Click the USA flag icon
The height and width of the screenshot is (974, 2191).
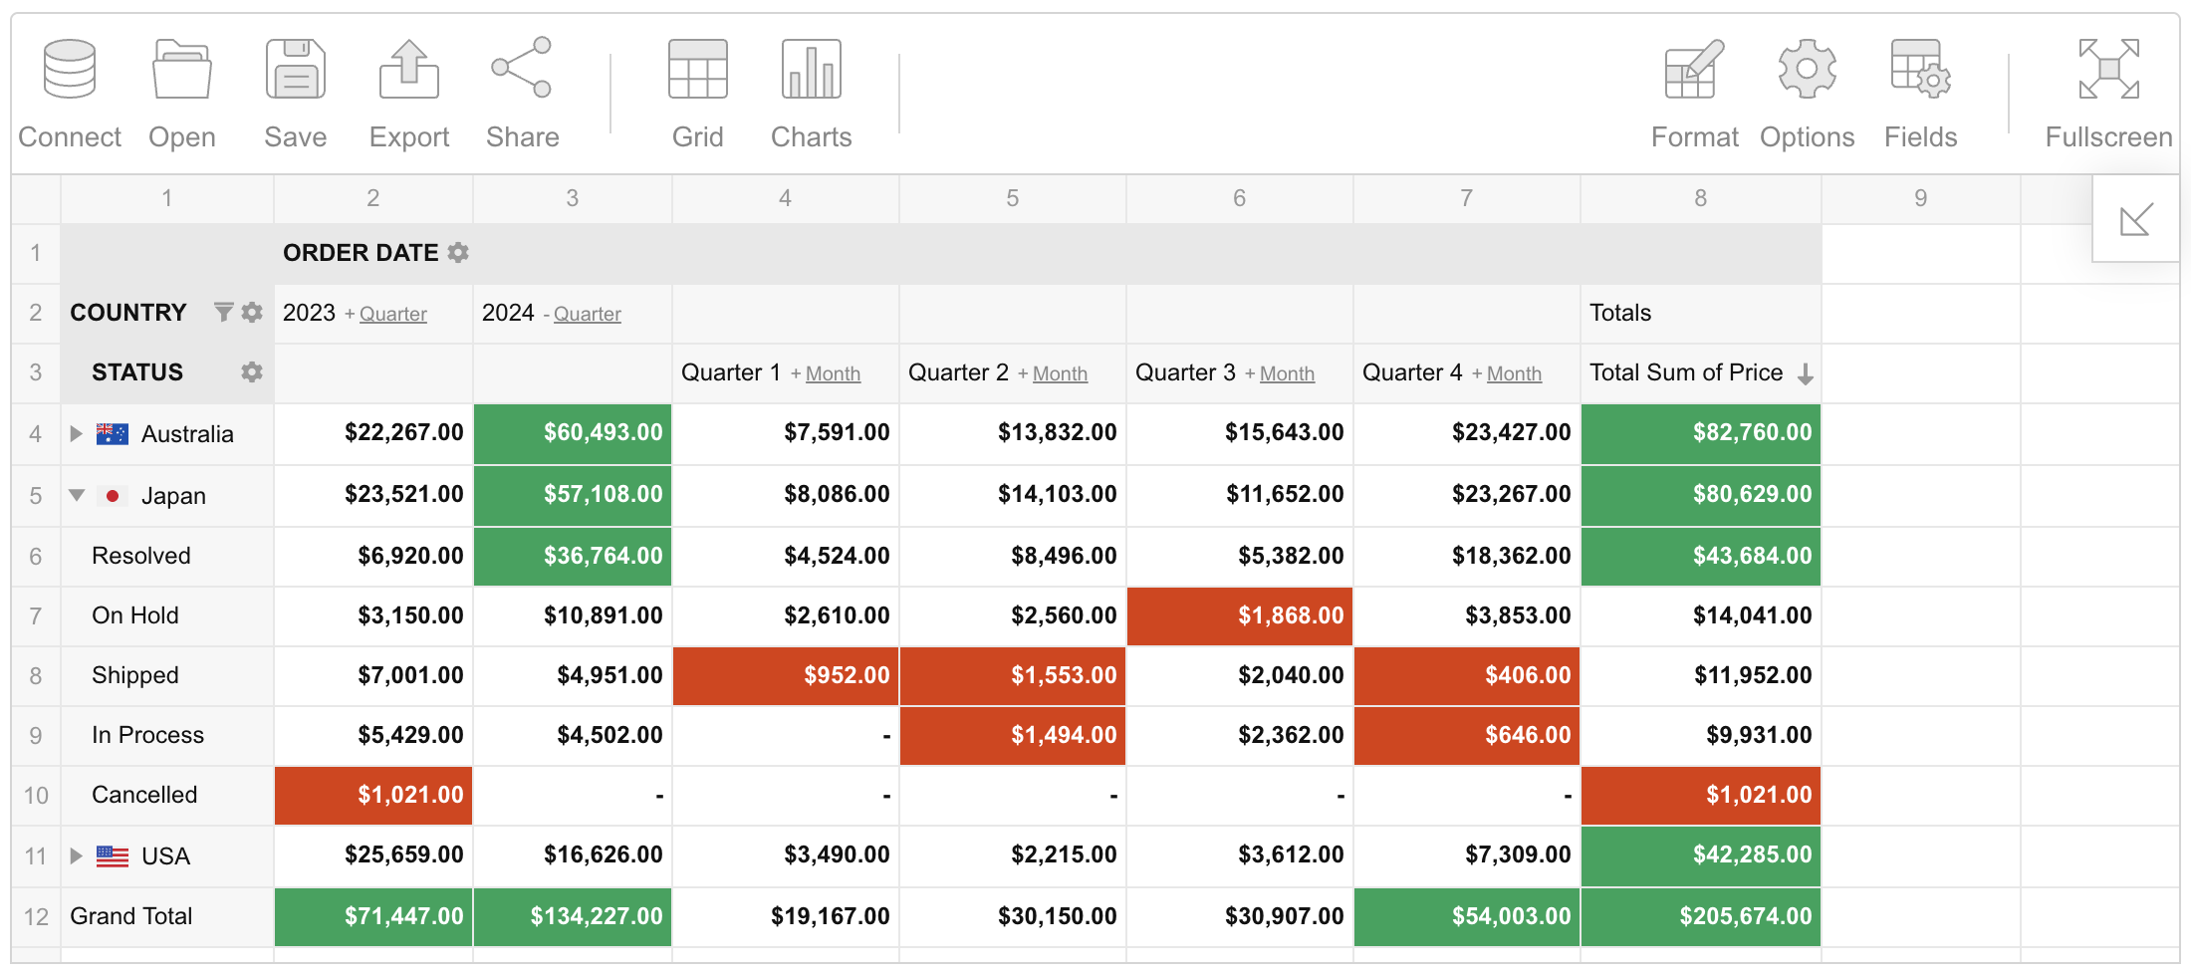click(113, 855)
